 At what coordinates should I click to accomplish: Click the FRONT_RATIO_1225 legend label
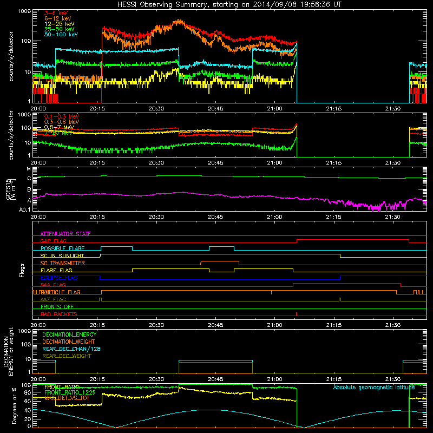point(70,392)
